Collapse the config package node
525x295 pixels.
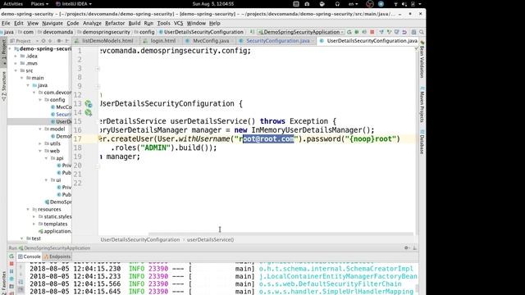pyautogui.click(x=40, y=100)
